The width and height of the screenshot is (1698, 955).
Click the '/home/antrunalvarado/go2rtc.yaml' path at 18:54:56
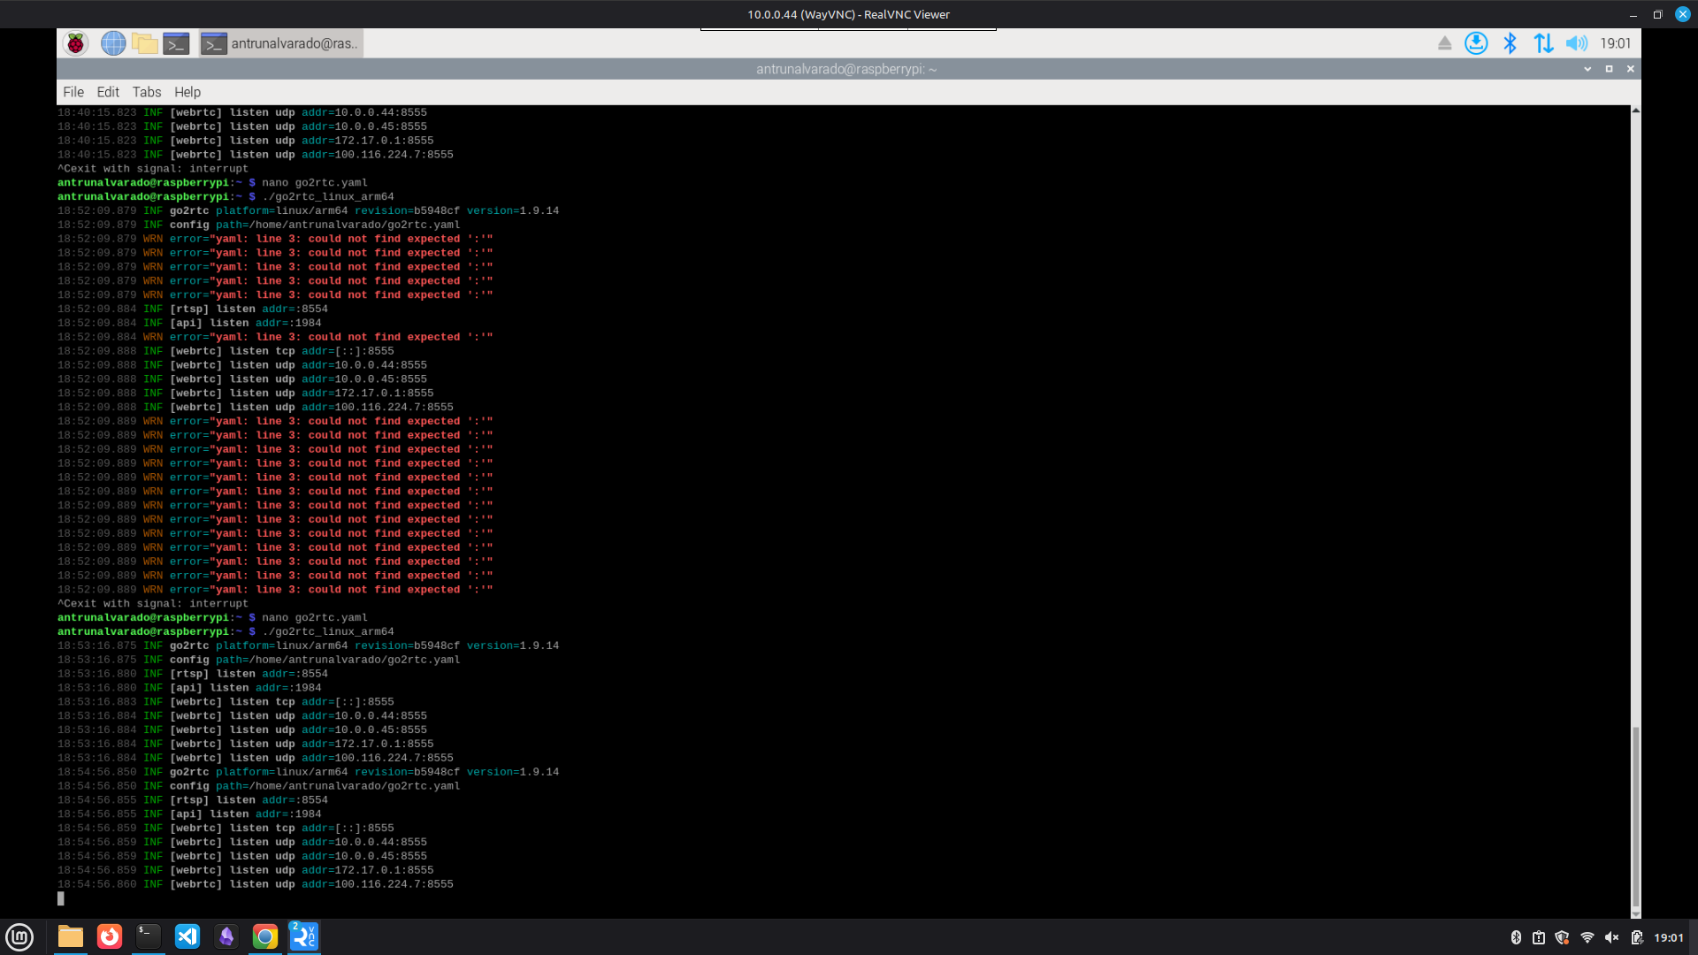355,786
